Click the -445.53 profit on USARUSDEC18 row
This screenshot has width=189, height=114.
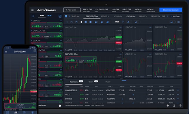point(171,90)
